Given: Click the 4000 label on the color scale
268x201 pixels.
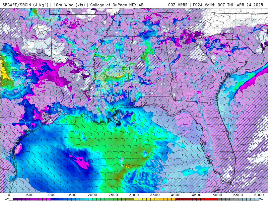Looking at the screenshot, I should [176, 195].
